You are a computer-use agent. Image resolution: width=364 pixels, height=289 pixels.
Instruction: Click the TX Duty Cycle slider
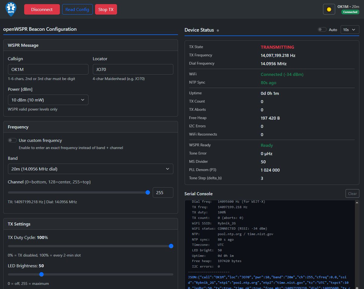tap(90, 246)
